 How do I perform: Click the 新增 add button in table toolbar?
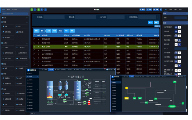click(36, 31)
